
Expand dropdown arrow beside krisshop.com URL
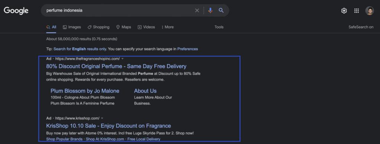(x=102, y=118)
